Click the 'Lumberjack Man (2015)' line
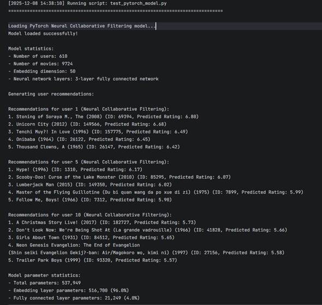 90,185
